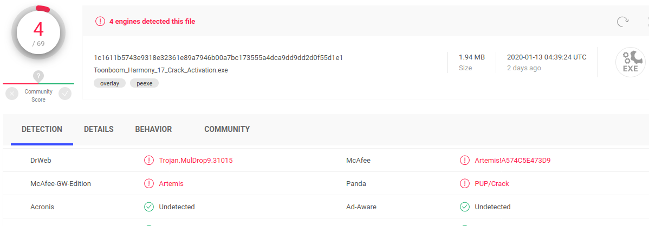649x226 pixels.
Task: Click the file SHA-256 hash text
Action: coord(218,57)
